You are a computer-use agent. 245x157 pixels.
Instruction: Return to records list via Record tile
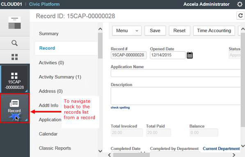click(15, 108)
